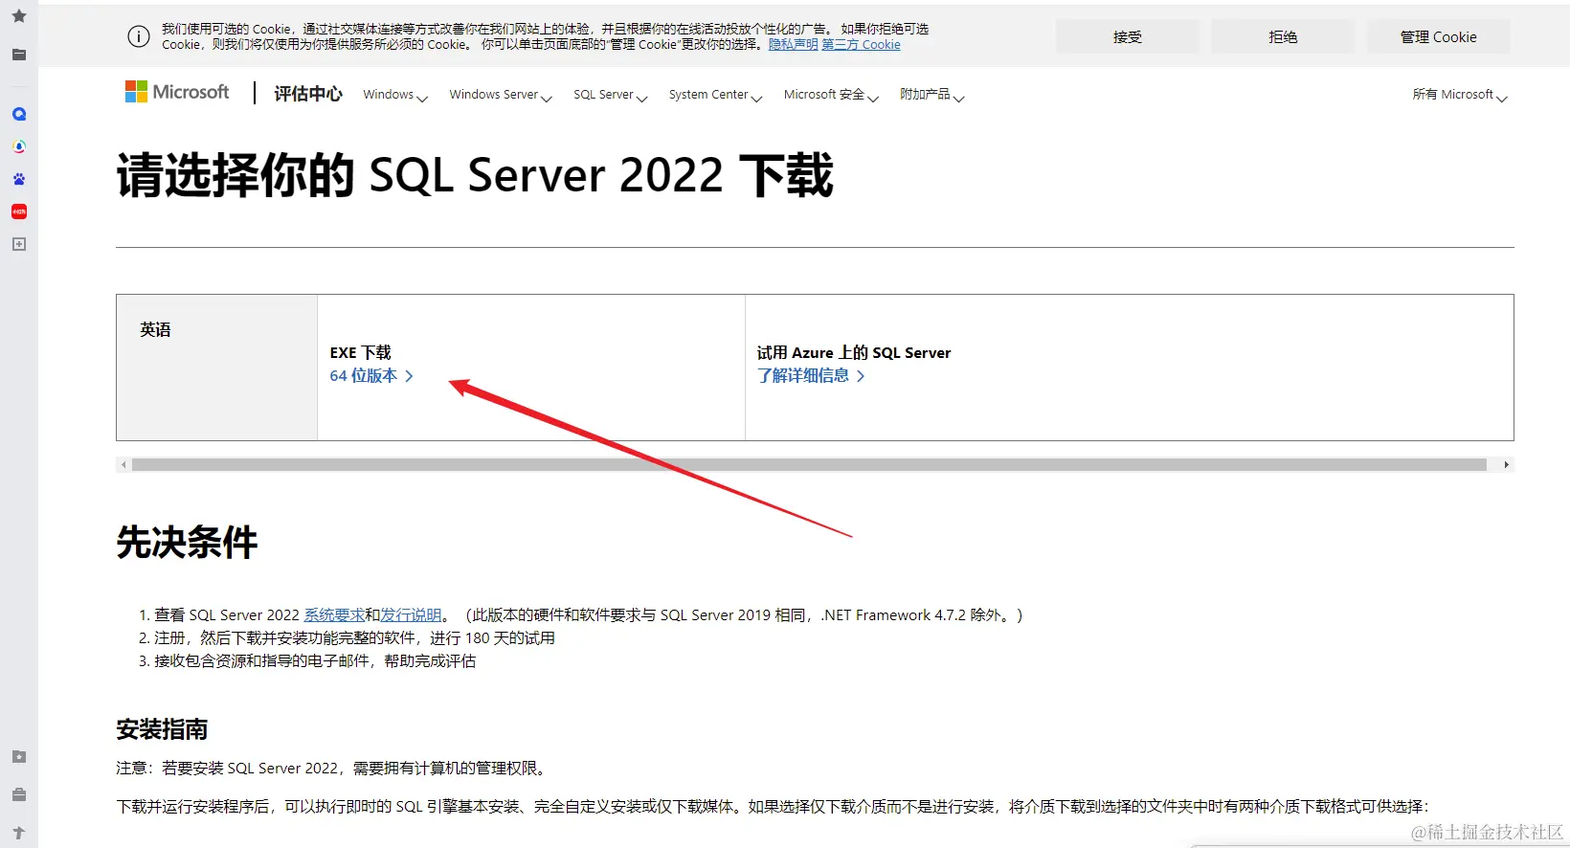Expand the Windows Server menu

click(501, 95)
